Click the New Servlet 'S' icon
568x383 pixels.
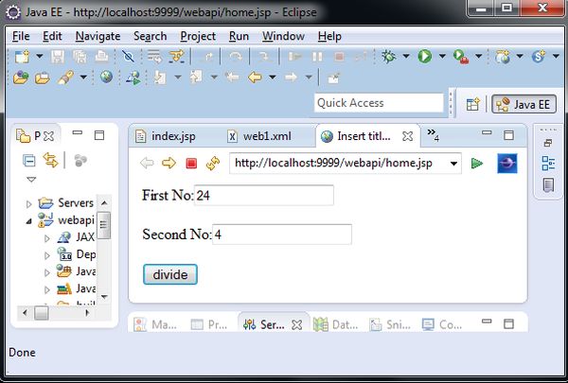[x=539, y=57]
